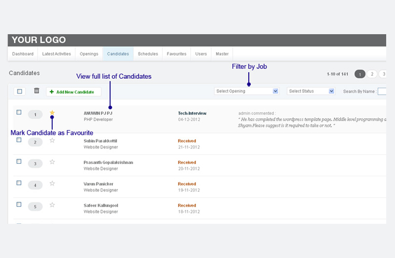Toggle the select-all candidates checkbox
This screenshot has height=258, width=395.
20,92
